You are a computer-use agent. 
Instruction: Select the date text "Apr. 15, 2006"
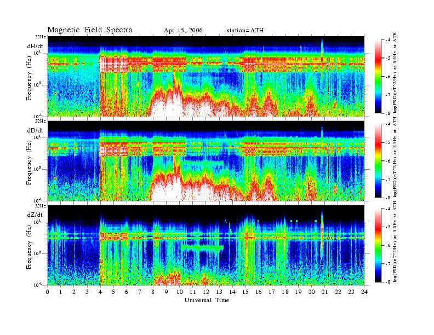click(x=183, y=31)
